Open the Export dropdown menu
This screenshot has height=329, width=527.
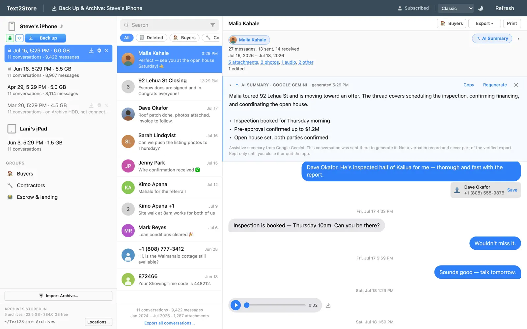[485, 23]
